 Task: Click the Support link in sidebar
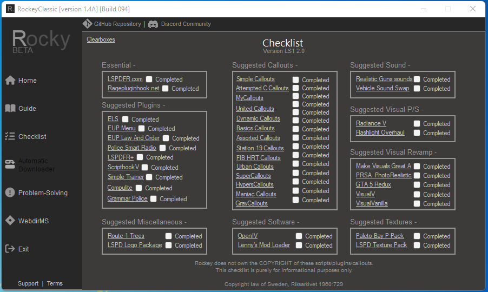click(28, 283)
